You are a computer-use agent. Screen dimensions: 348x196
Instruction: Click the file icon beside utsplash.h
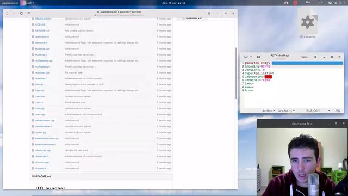coord(33,169)
